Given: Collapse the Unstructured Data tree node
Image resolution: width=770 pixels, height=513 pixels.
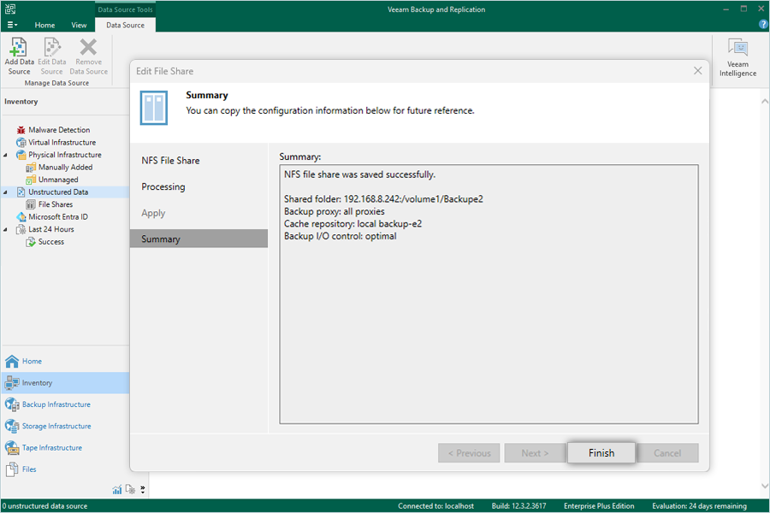Looking at the screenshot, I should [x=5, y=192].
